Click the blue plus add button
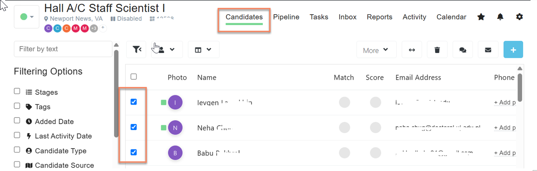The height and width of the screenshot is (171, 537). coord(513,50)
